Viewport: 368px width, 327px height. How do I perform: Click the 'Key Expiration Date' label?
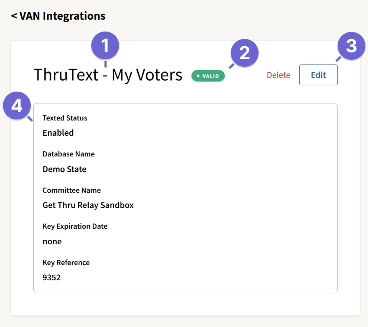tap(75, 227)
